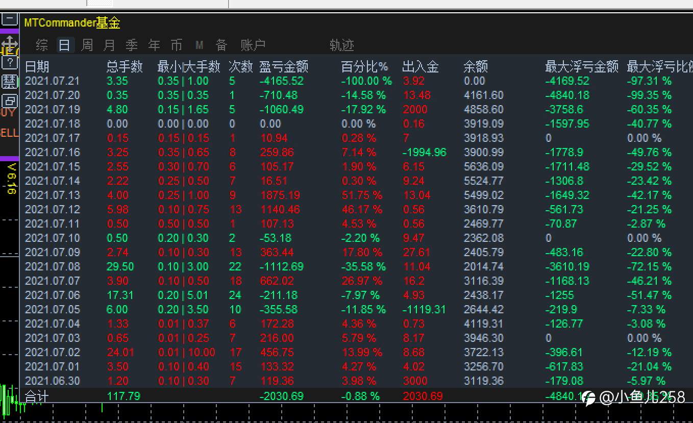This screenshot has height=423, width=693.
Task: Select the 2021.07.20 date row
Action: pos(53,95)
